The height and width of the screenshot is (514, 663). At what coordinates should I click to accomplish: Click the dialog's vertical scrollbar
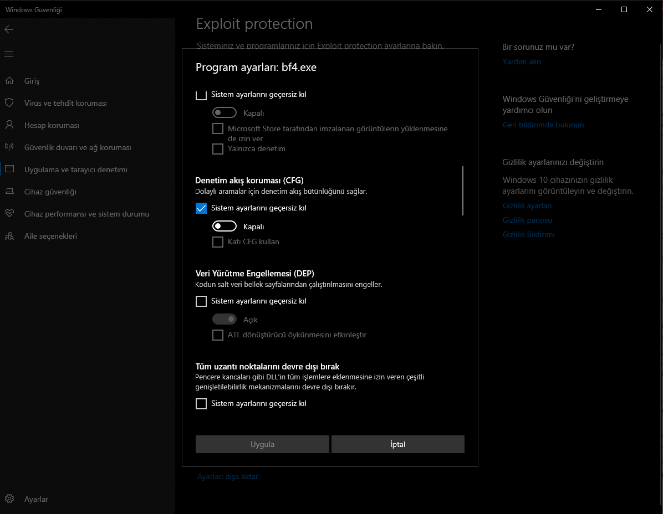[x=463, y=191]
